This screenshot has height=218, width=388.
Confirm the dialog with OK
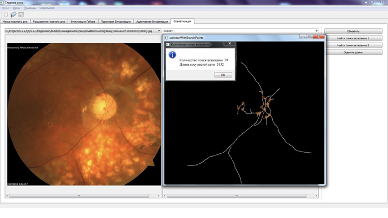click(x=223, y=75)
